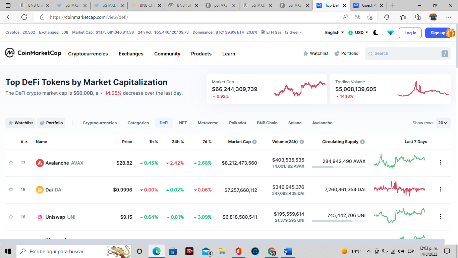This screenshot has height=258, width=458.
Task: Open more options for the Uniswap row
Action: [x=441, y=216]
